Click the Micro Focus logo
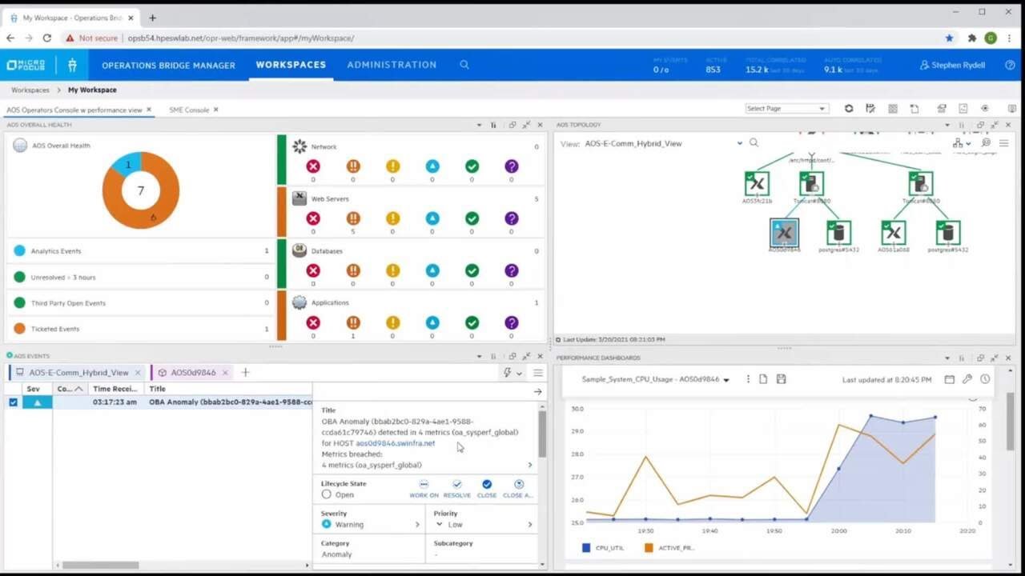The width and height of the screenshot is (1025, 576). tap(26, 65)
